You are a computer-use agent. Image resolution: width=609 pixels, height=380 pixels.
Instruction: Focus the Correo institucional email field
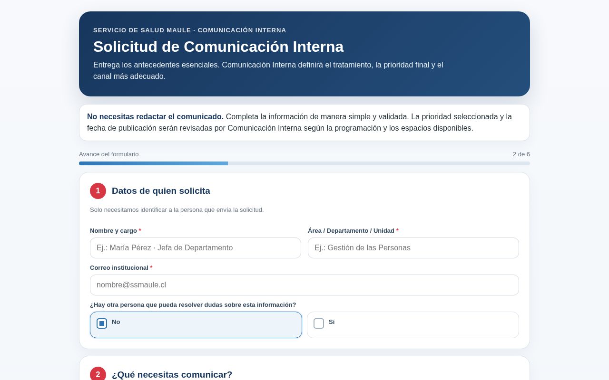click(304, 285)
